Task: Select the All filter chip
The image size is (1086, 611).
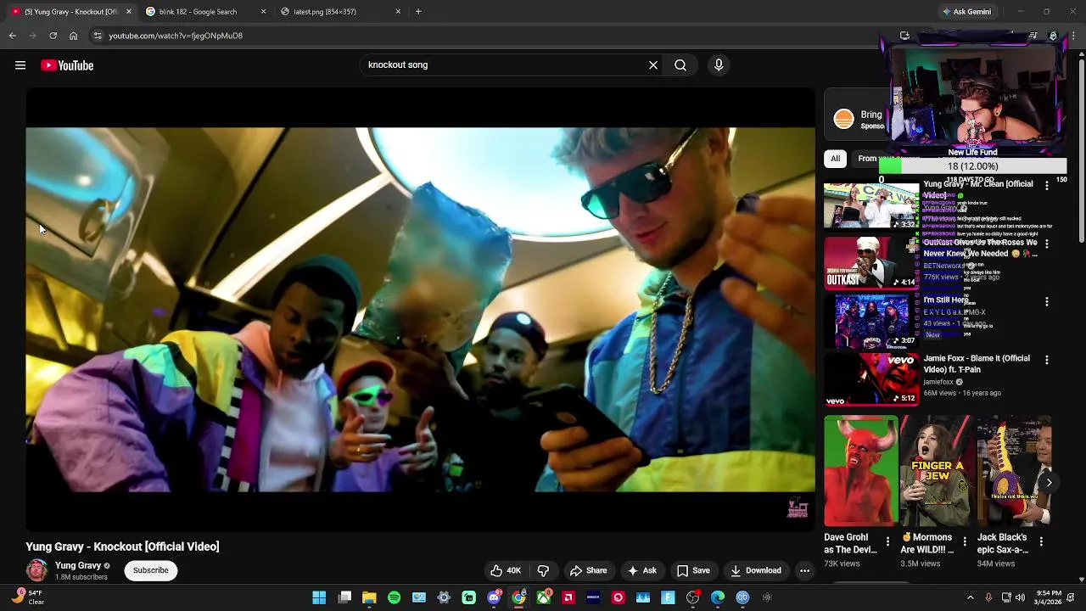Action: (x=835, y=159)
